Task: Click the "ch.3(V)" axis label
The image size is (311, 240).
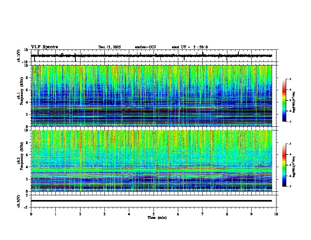Action: 19,201
